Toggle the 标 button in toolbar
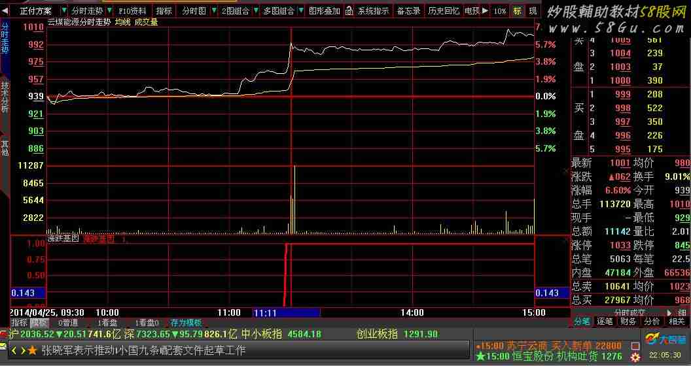 pos(517,11)
